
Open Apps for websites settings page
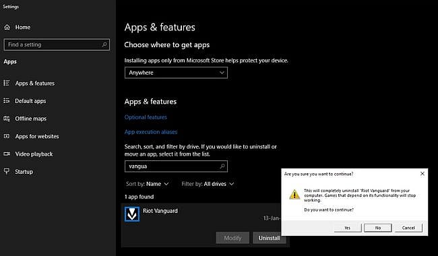pyautogui.click(x=37, y=136)
